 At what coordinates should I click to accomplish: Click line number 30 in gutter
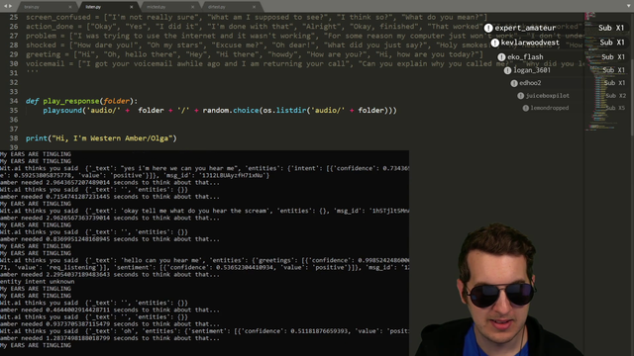pyautogui.click(x=14, y=63)
